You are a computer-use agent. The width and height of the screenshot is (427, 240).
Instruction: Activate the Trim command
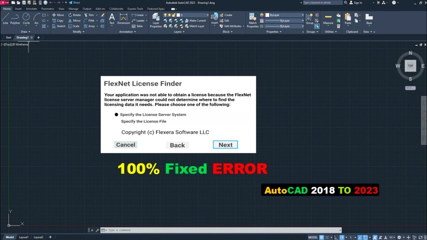click(x=89, y=15)
